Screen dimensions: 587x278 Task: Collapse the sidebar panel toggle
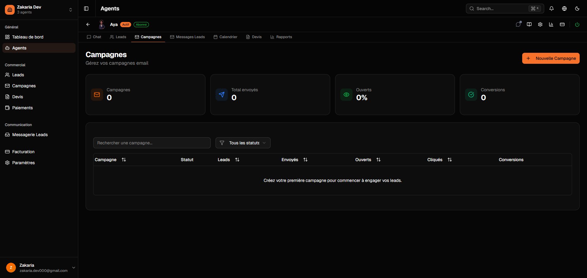tap(86, 9)
